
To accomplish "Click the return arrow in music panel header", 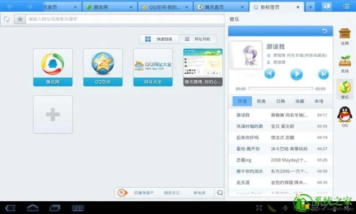I will pyautogui.click(x=323, y=31).
